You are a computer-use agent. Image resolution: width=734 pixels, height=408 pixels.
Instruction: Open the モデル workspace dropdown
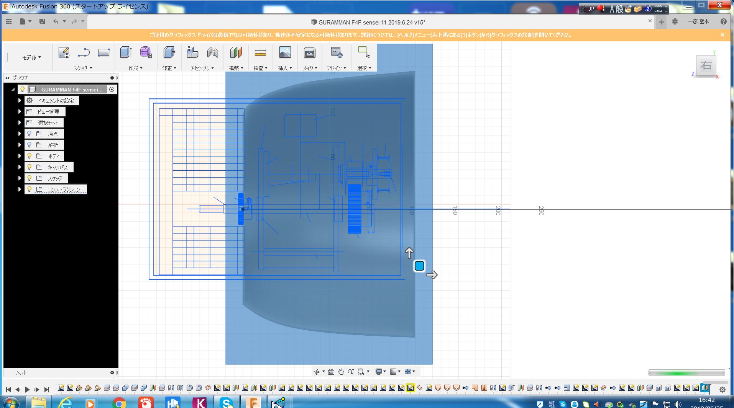(x=31, y=57)
